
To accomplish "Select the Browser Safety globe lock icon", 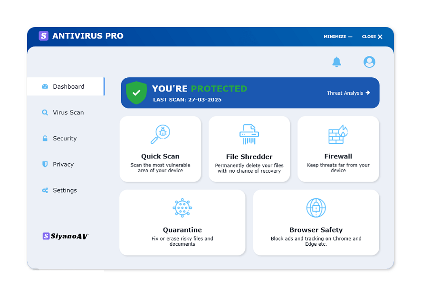I will pos(316,207).
